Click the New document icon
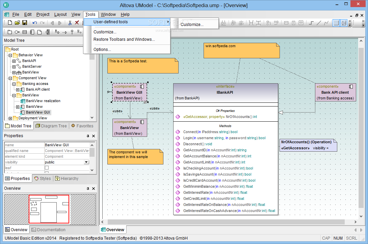The image size is (368, 244). click(10, 23)
